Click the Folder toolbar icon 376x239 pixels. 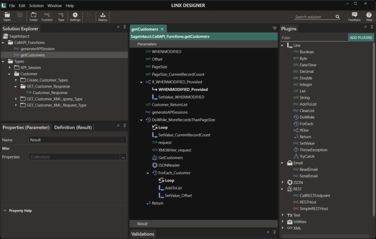(33, 17)
